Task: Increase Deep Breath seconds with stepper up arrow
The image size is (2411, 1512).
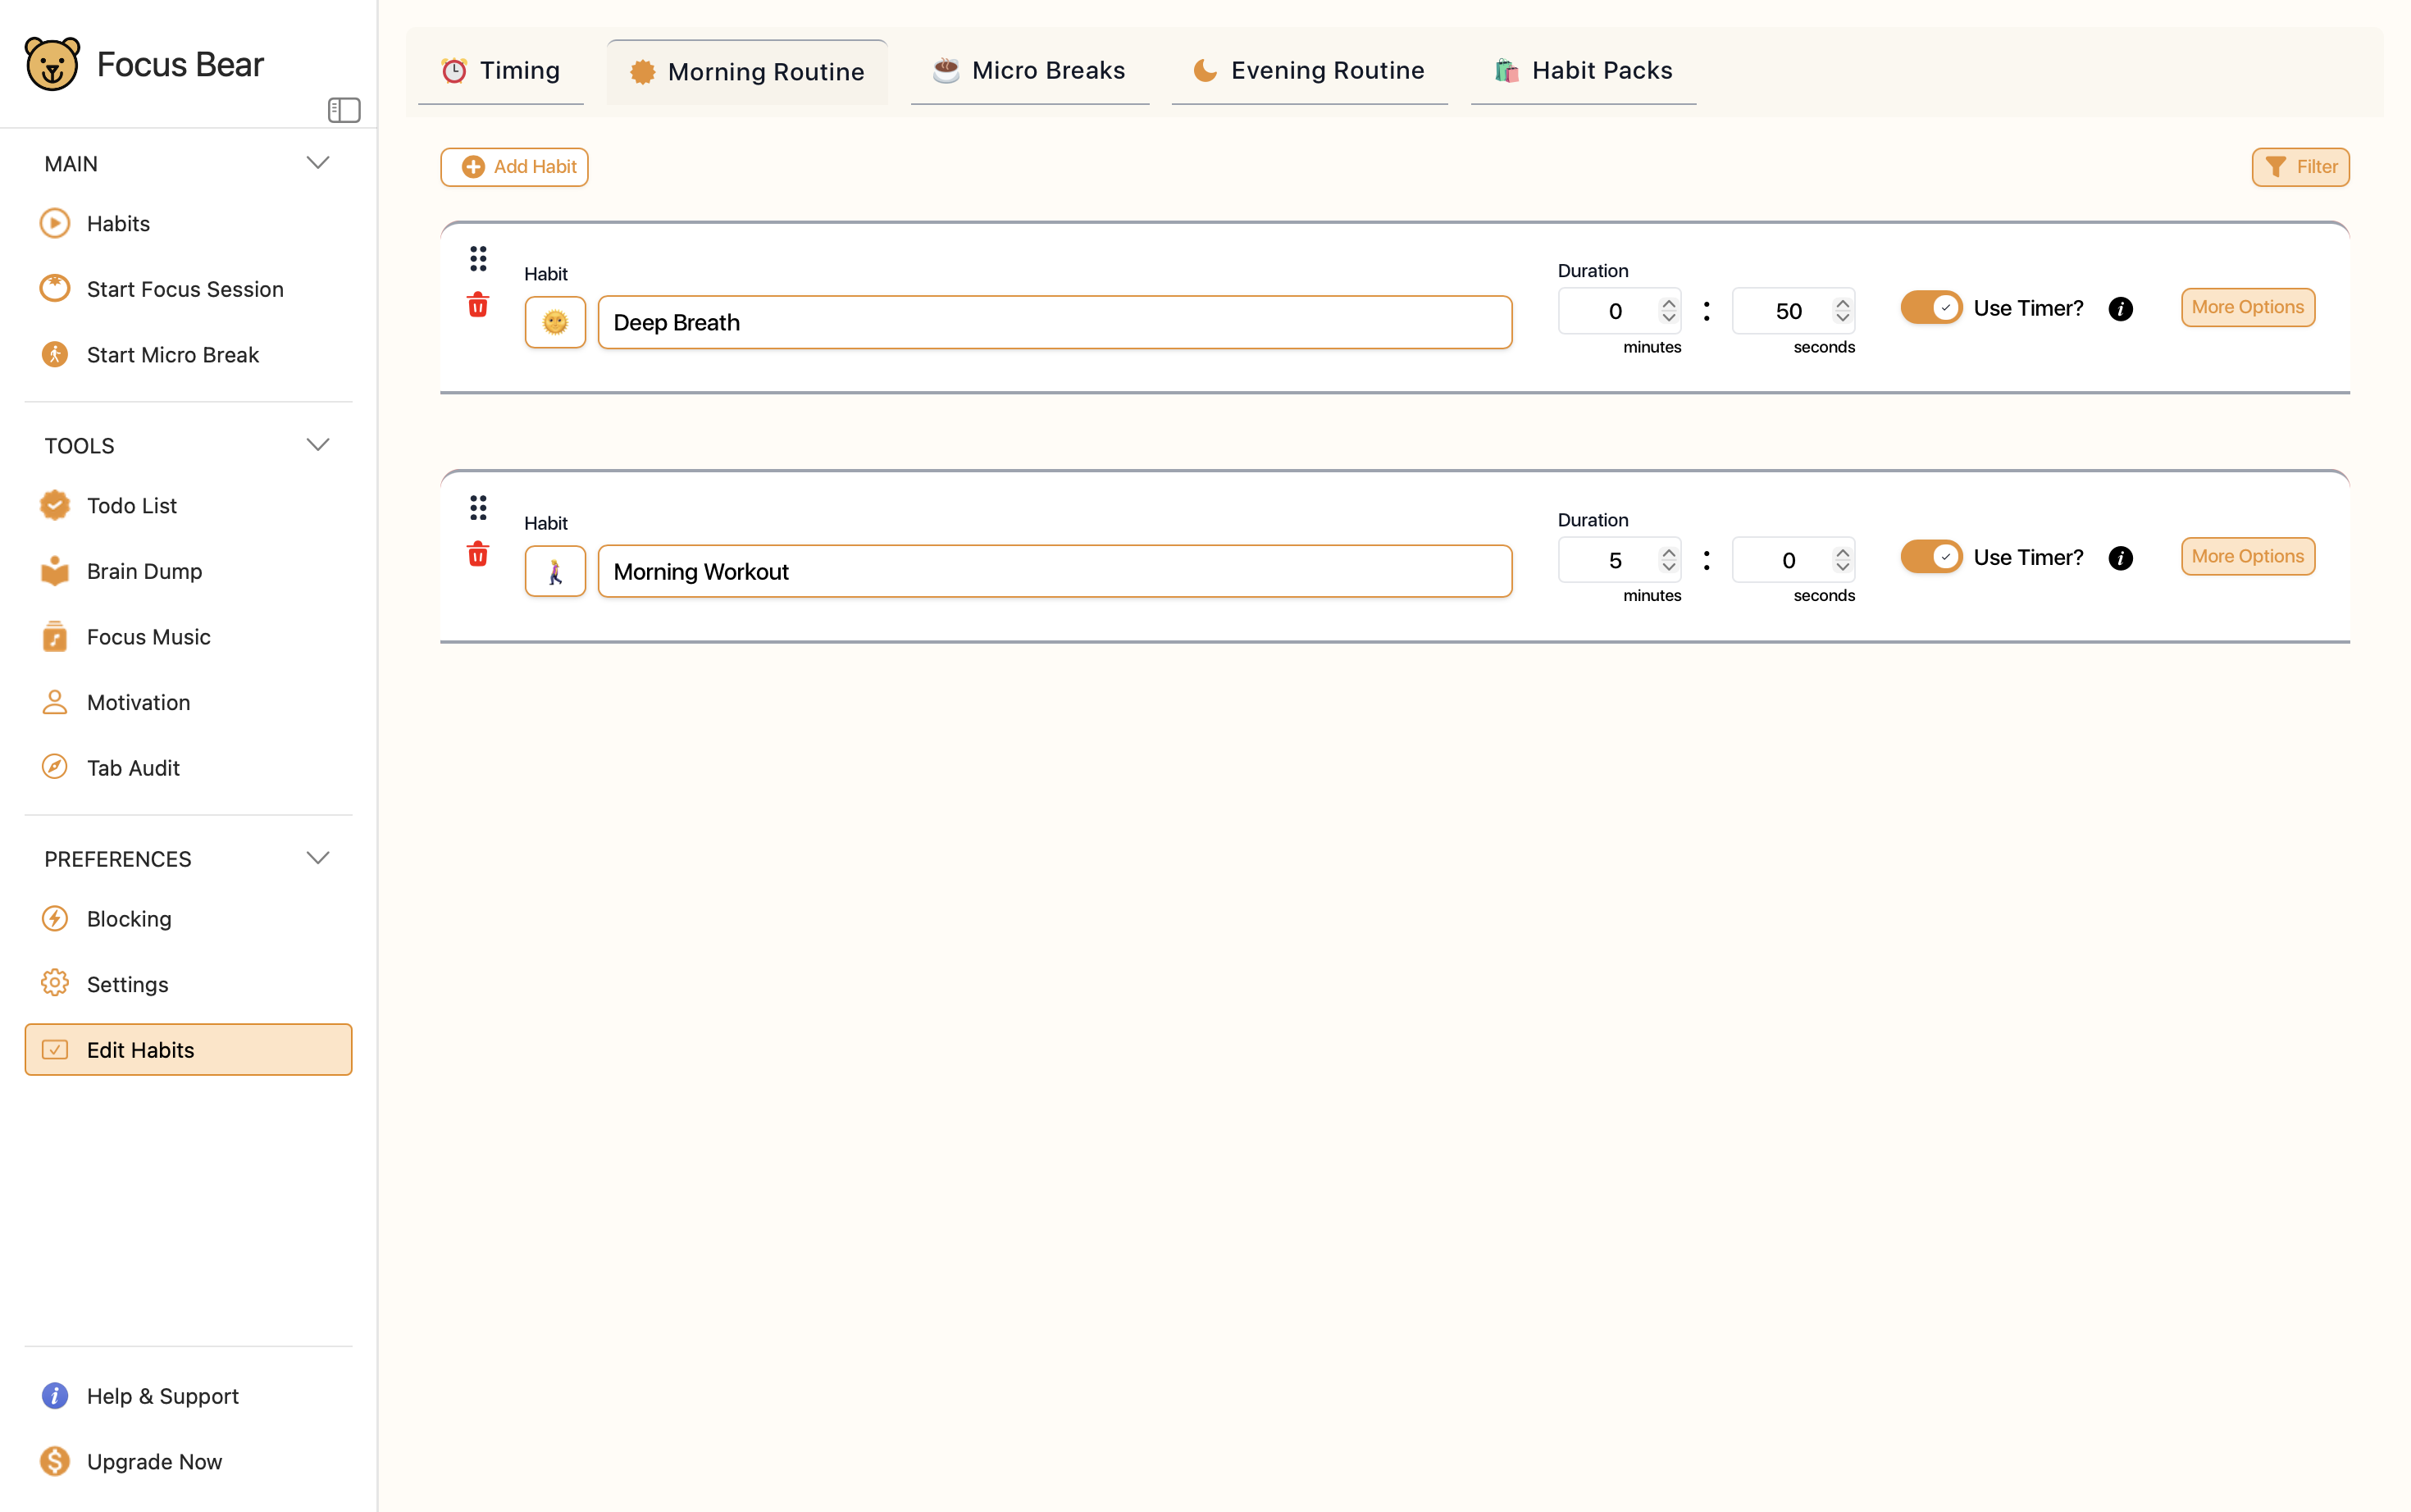Action: [x=1842, y=303]
